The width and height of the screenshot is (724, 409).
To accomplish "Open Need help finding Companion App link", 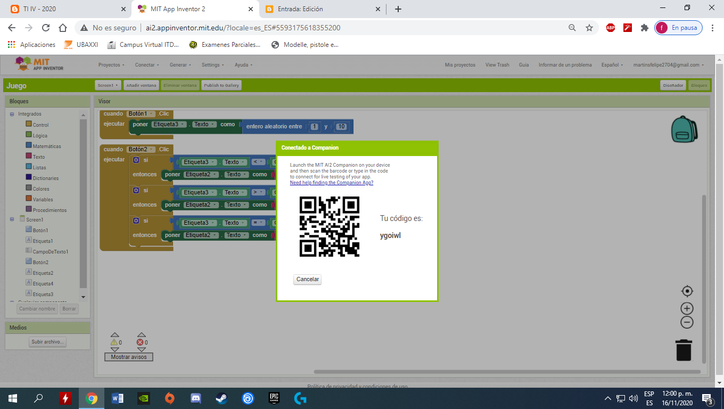I will [332, 183].
